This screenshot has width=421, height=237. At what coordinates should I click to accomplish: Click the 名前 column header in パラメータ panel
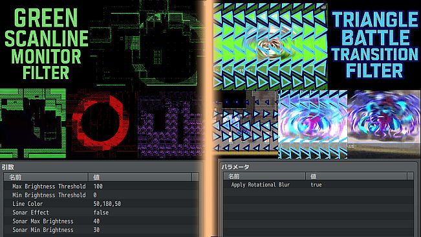click(265, 176)
